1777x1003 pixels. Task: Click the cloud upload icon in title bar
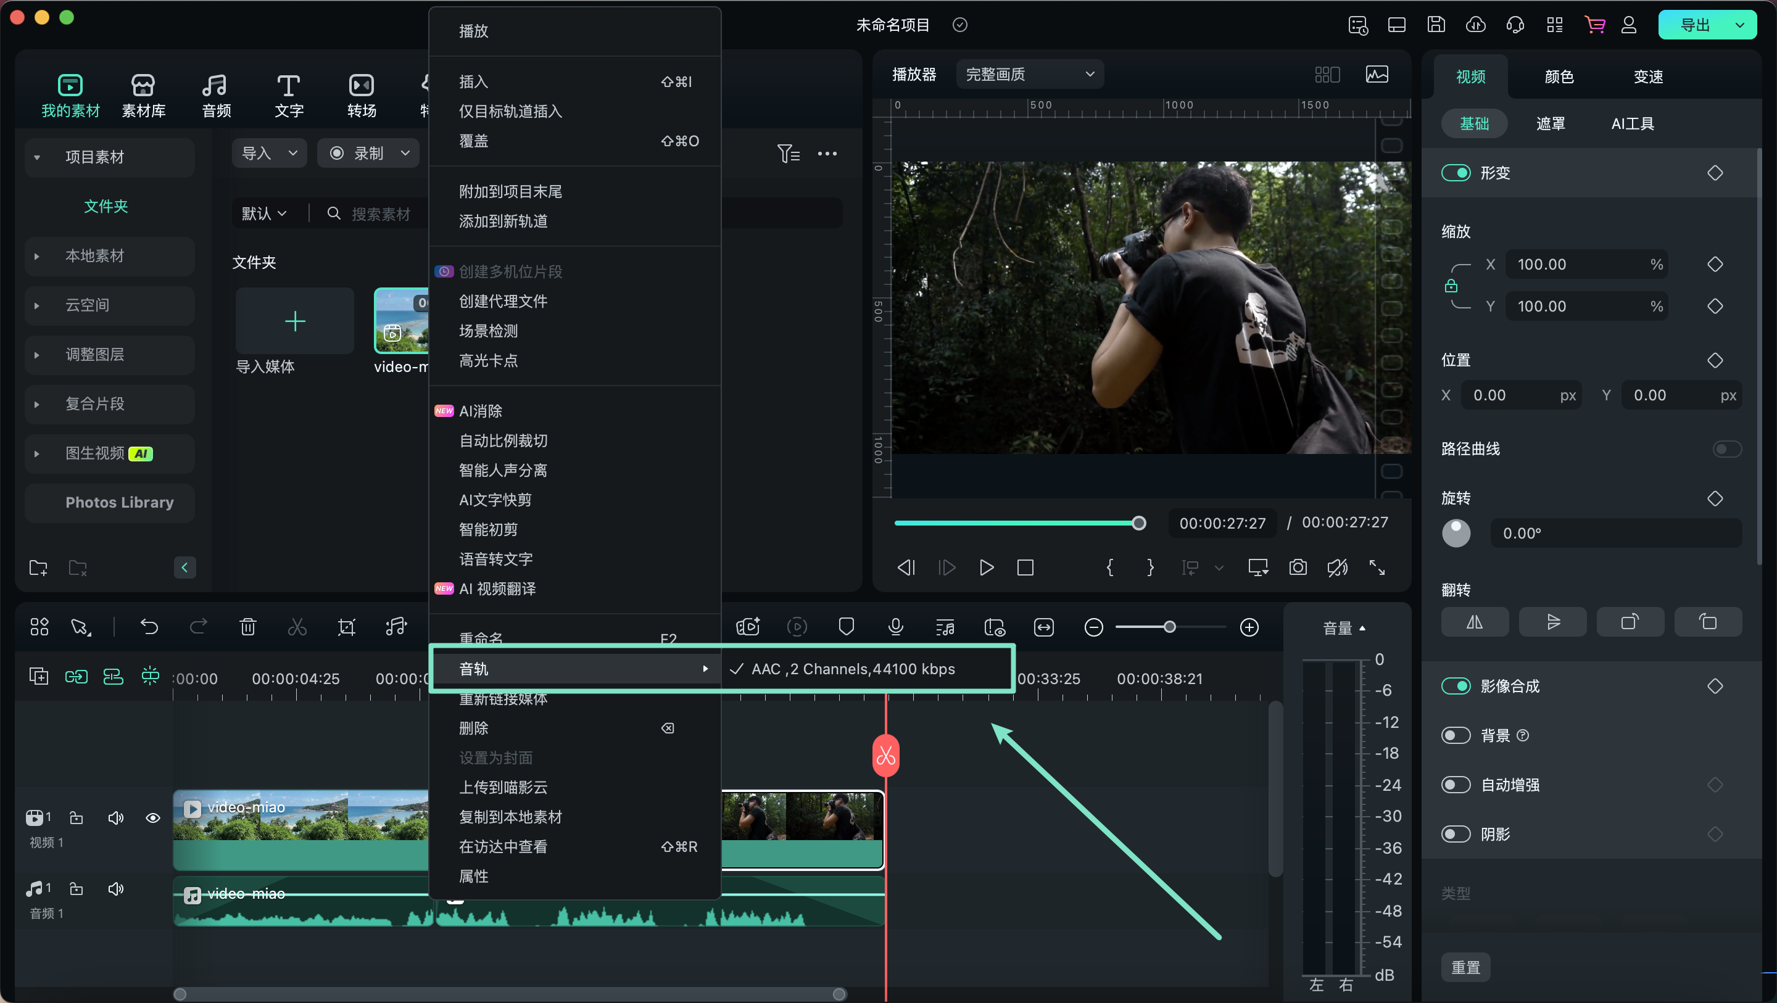[x=1475, y=25]
